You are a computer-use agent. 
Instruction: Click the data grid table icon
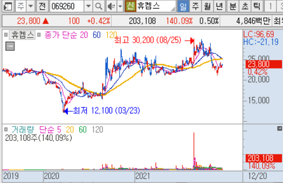pos(10,46)
